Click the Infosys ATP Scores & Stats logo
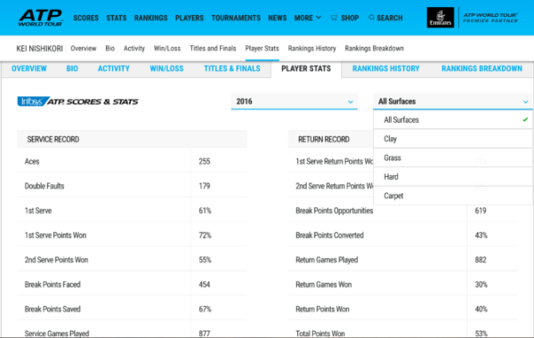534x338 pixels. point(78,101)
